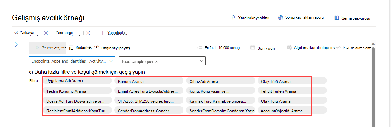Open Endpoints, Apps and identities dropdown
The width and height of the screenshot is (391, 127).
point(72,61)
